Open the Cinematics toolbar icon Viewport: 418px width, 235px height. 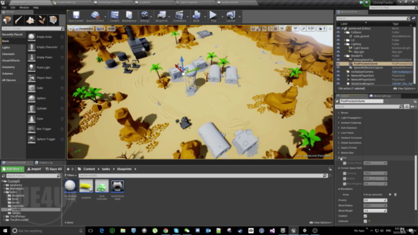pyautogui.click(x=179, y=15)
